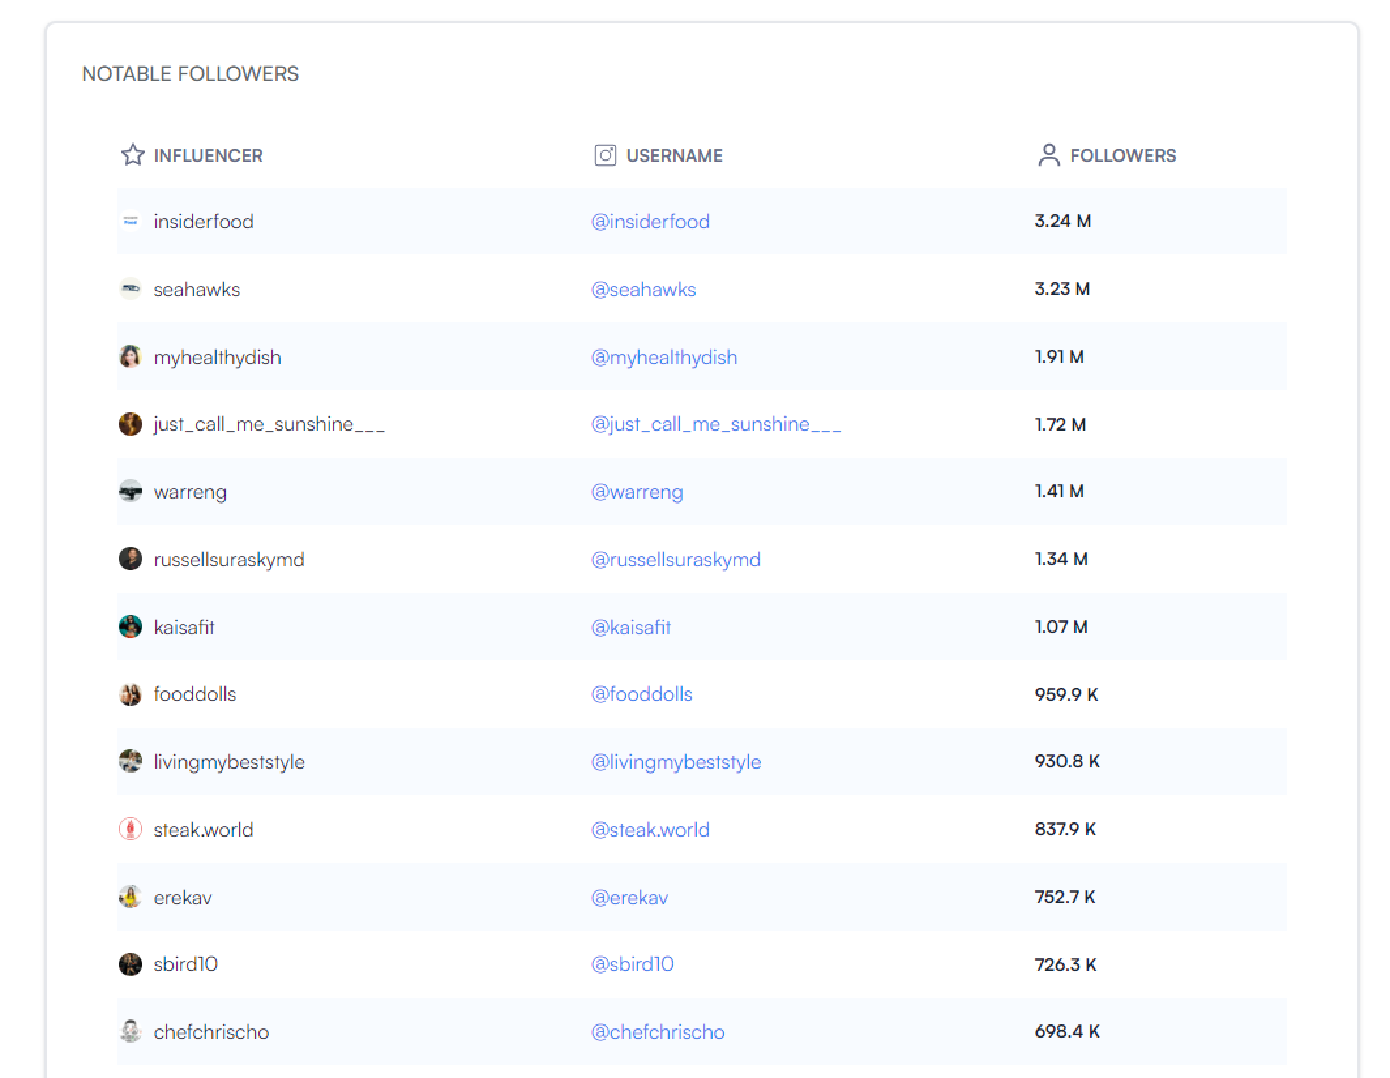The width and height of the screenshot is (1390, 1078).
Task: Click the steak.world red logo avatar
Action: [x=131, y=828]
